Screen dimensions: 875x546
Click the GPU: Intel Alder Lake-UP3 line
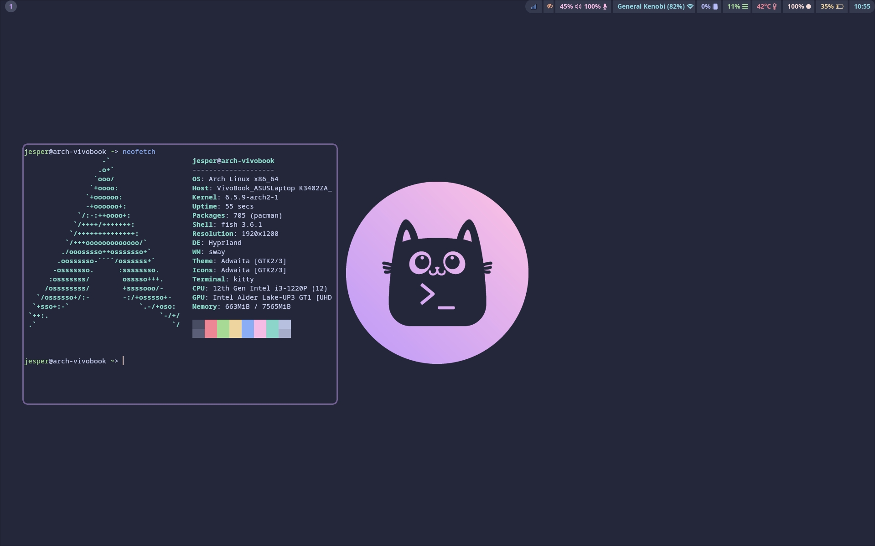(x=262, y=297)
